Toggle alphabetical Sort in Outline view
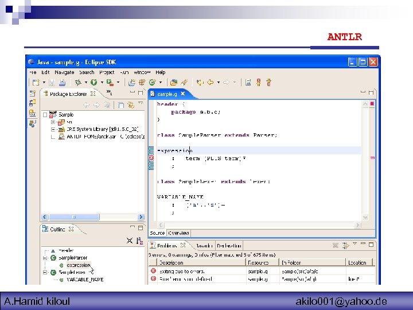The width and height of the screenshot is (413, 310). (139, 241)
